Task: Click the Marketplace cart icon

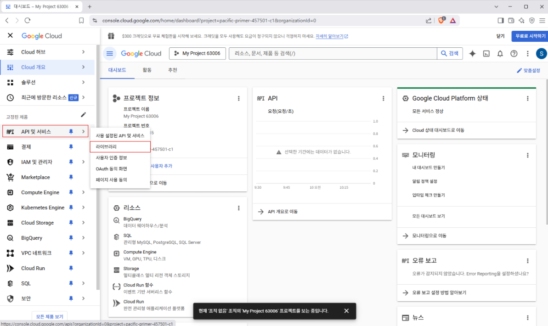Action: (10, 177)
